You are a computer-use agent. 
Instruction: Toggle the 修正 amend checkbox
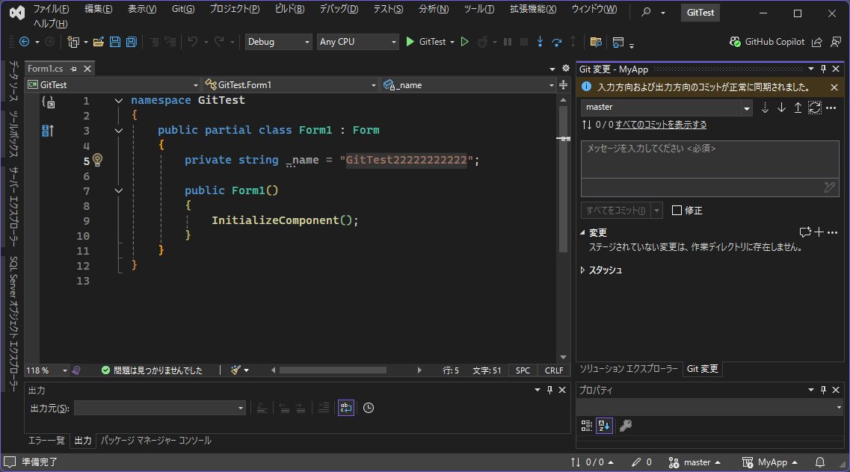click(677, 211)
